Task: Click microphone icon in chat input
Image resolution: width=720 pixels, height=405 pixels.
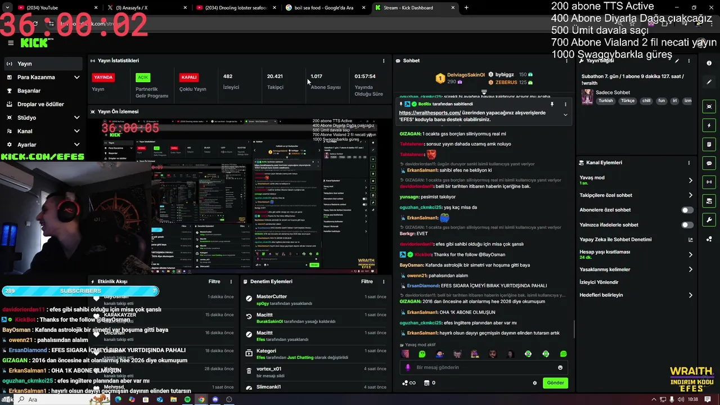Action: 408,367
